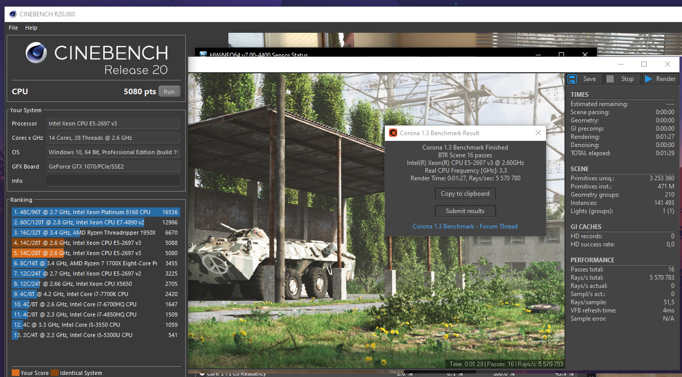682x377 pixels.
Task: Open the File menu in Cinebench
Action: coord(13,28)
